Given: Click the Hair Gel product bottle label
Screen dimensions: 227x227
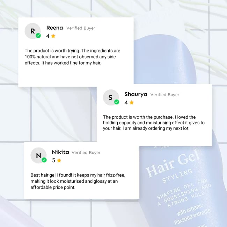Looking at the screenshot, I should click(x=173, y=163).
